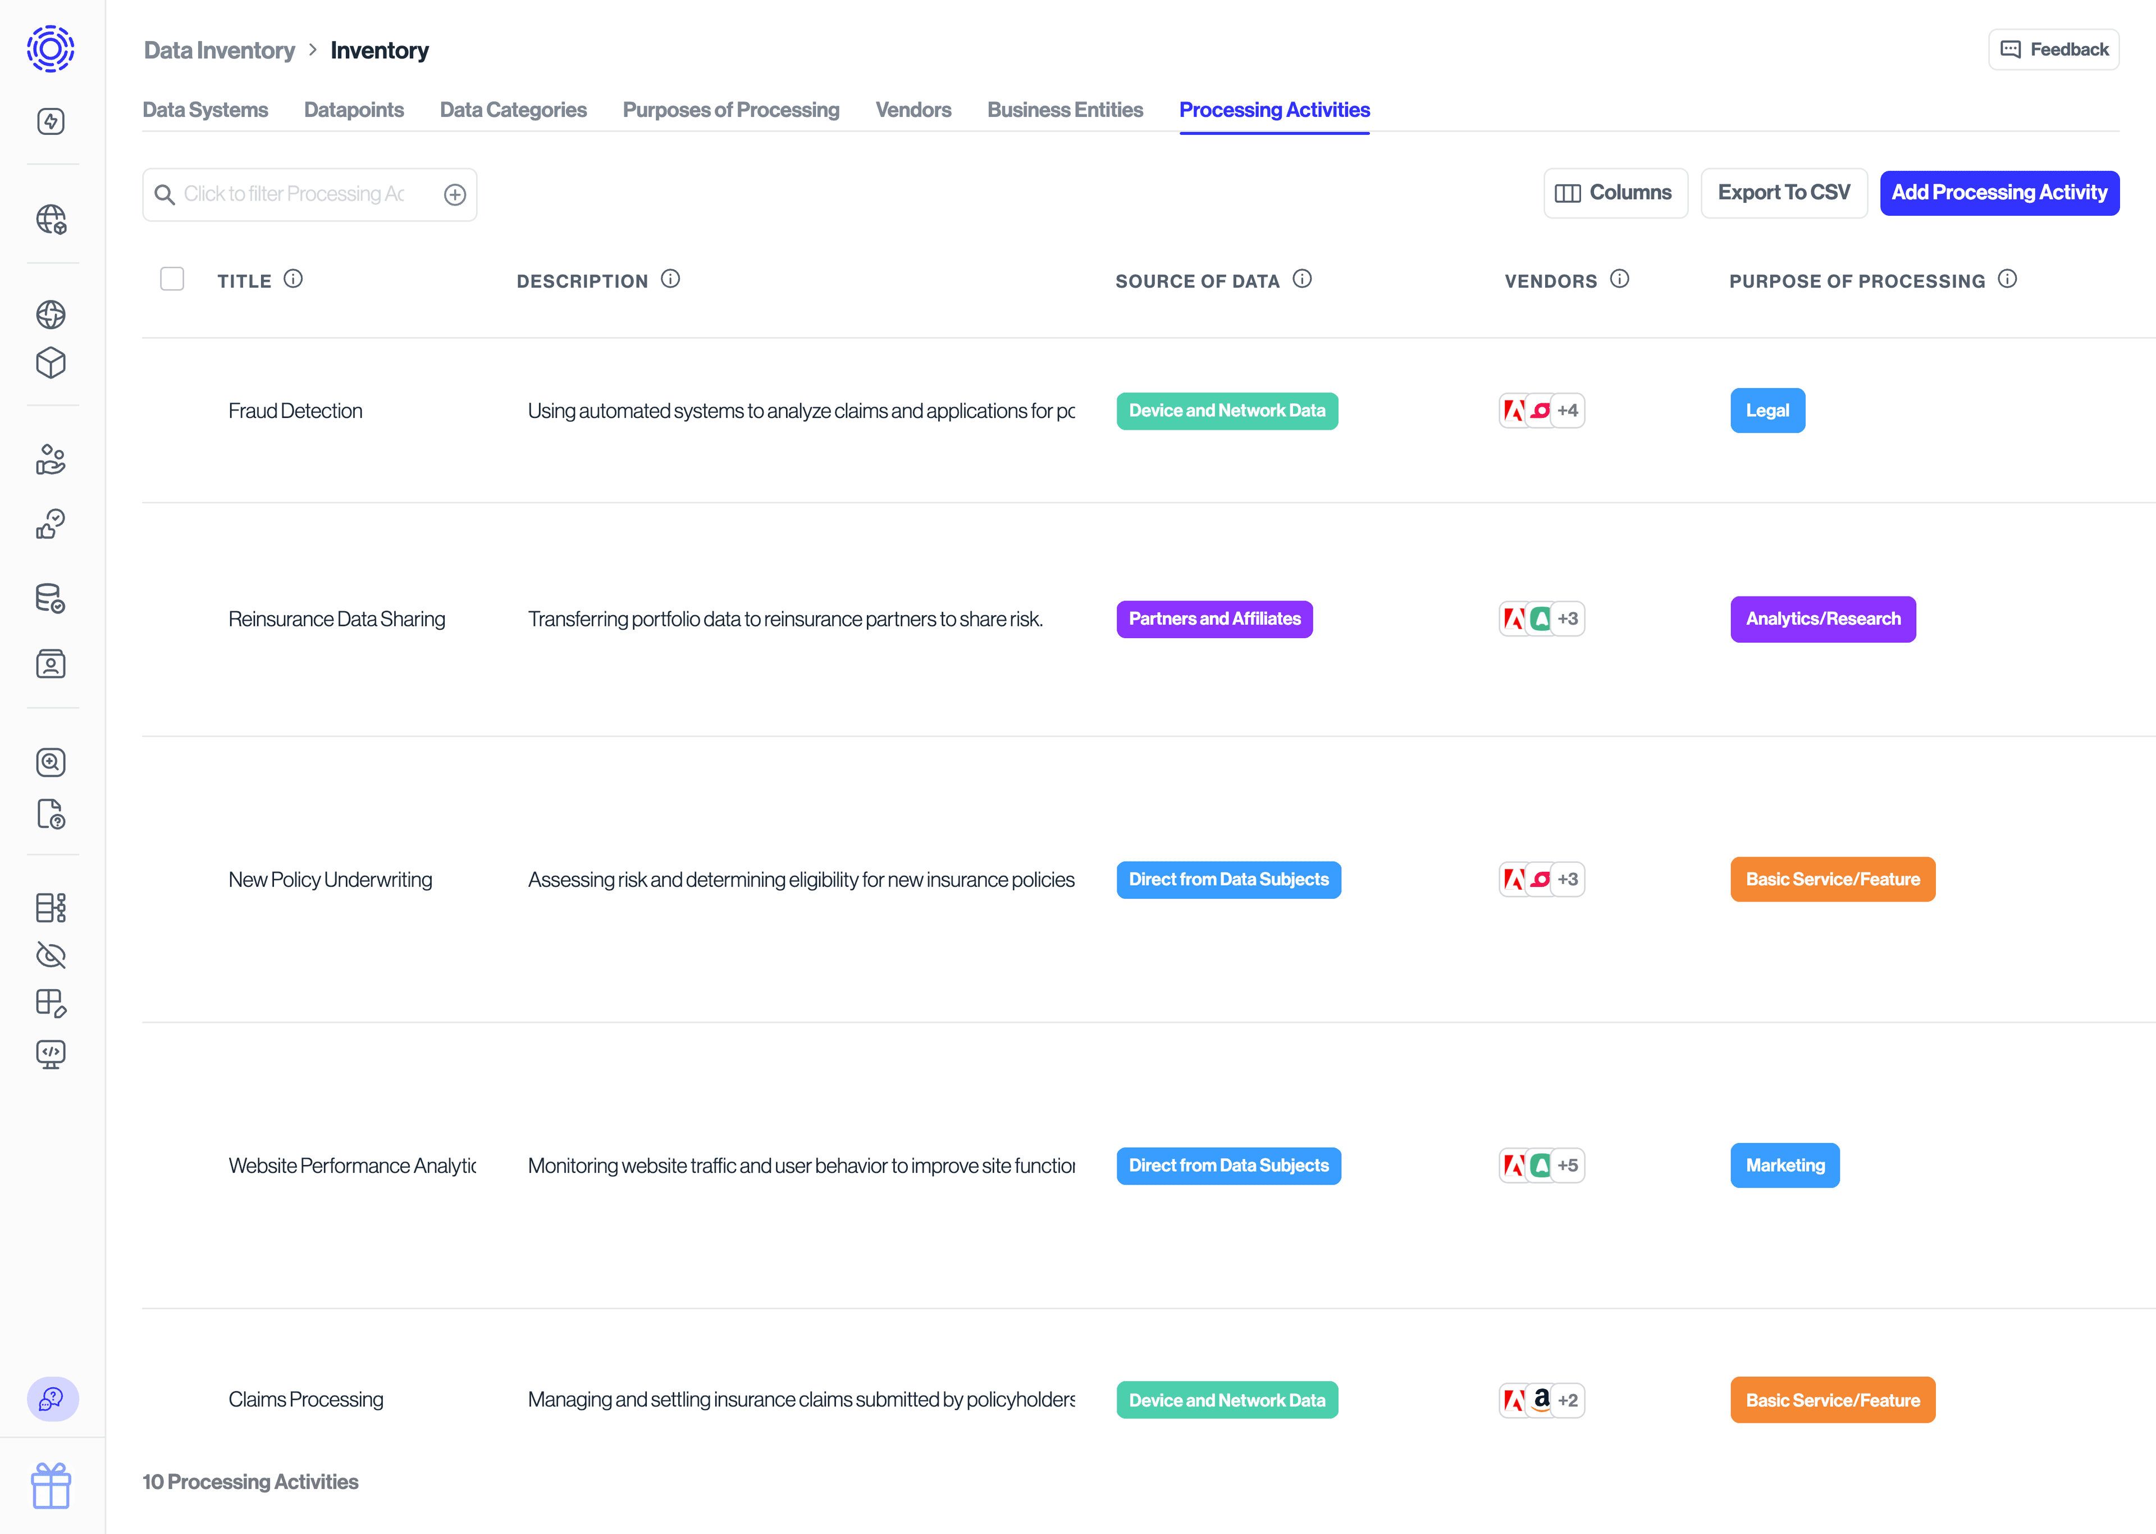Open the Columns selector
Image resolution: width=2156 pixels, height=1534 pixels.
click(1614, 193)
